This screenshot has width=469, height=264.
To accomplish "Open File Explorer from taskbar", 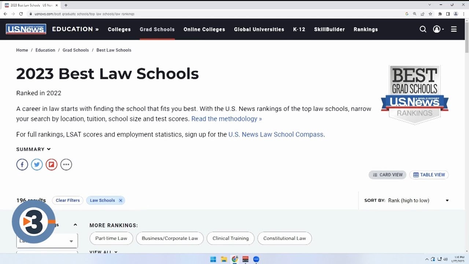I will coord(224,259).
